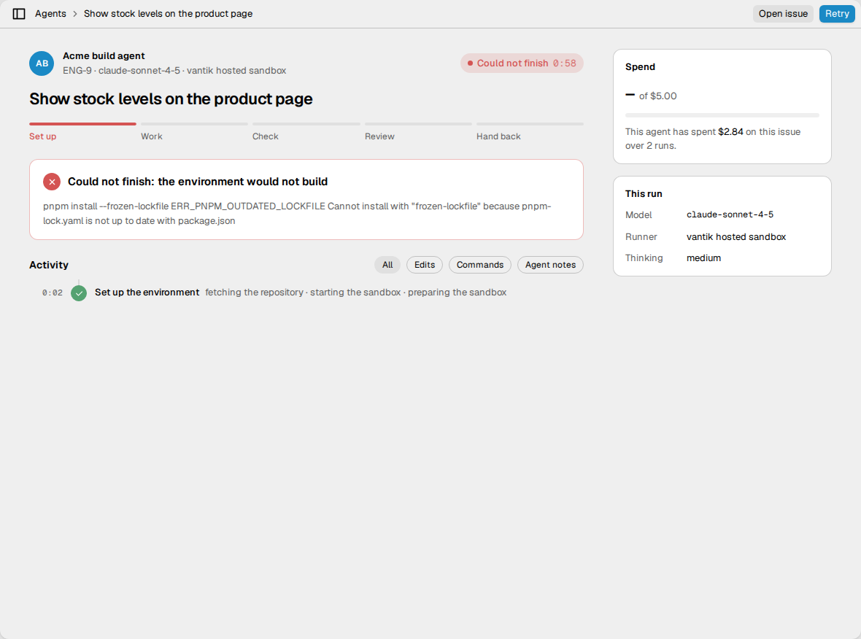
Task: Click the vantik hosted sandbox runner value
Action: 735,237
